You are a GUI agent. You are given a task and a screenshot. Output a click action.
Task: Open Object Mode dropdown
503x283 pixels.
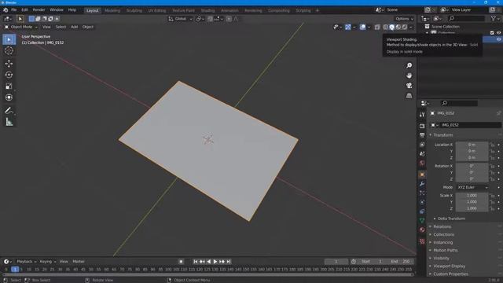click(x=21, y=27)
